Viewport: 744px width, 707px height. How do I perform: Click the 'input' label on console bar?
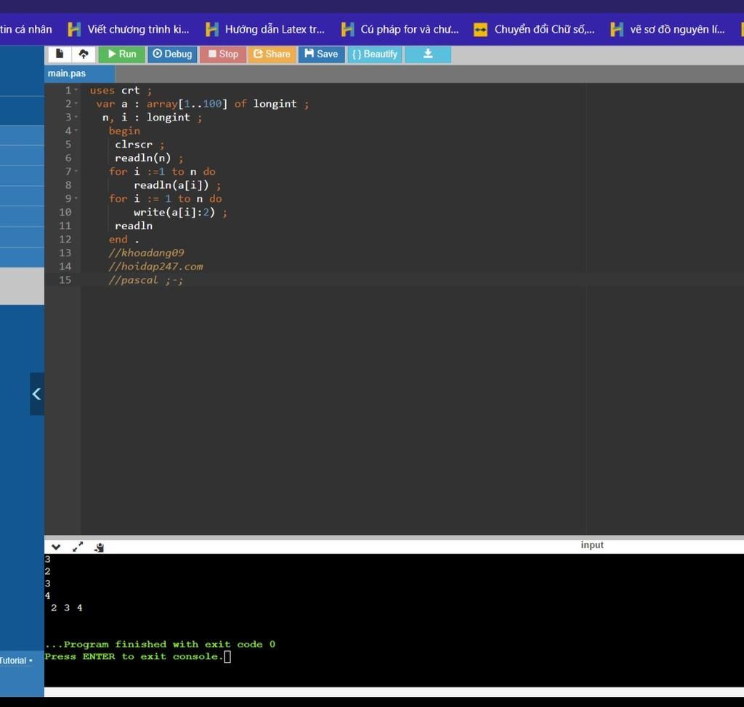point(591,545)
